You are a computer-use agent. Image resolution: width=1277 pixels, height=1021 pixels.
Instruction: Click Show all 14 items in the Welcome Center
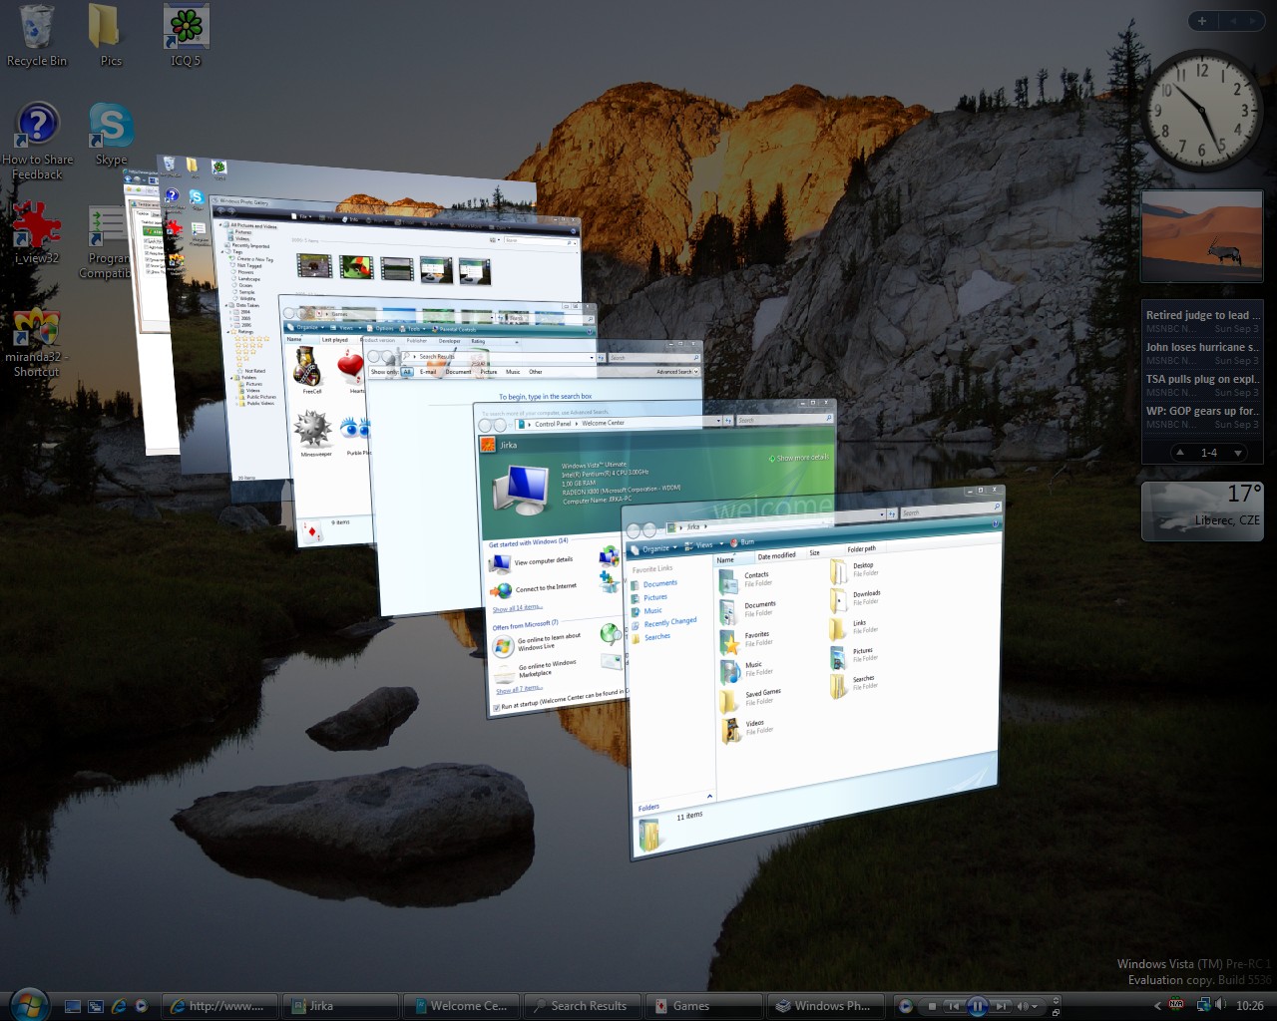[x=518, y=607]
